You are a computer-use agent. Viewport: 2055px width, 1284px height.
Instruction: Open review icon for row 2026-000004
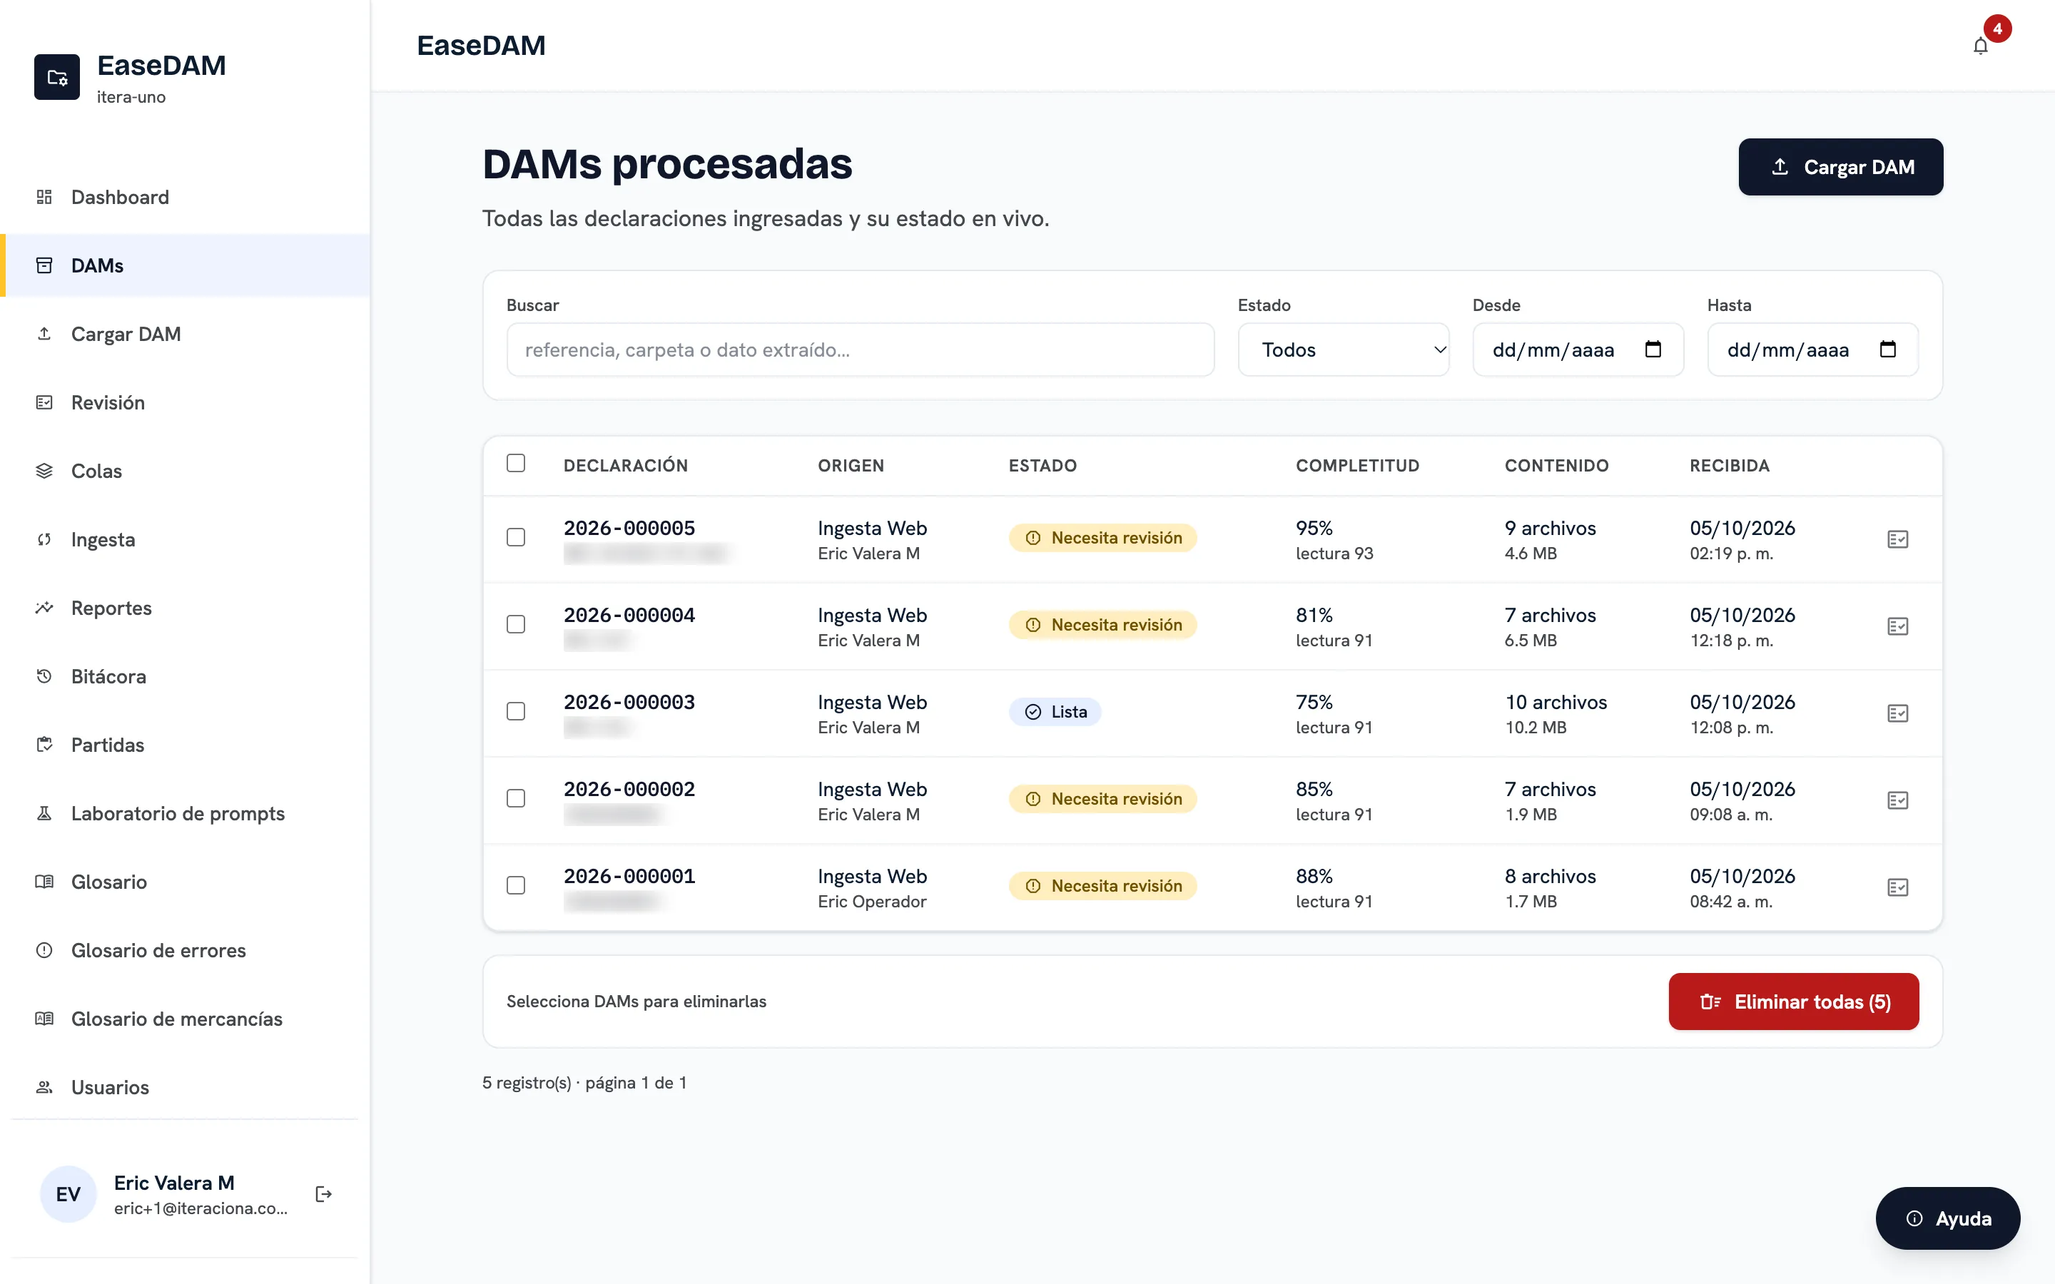(1898, 627)
